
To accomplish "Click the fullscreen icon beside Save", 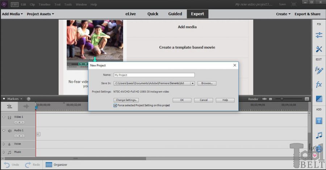I will coord(293,4).
